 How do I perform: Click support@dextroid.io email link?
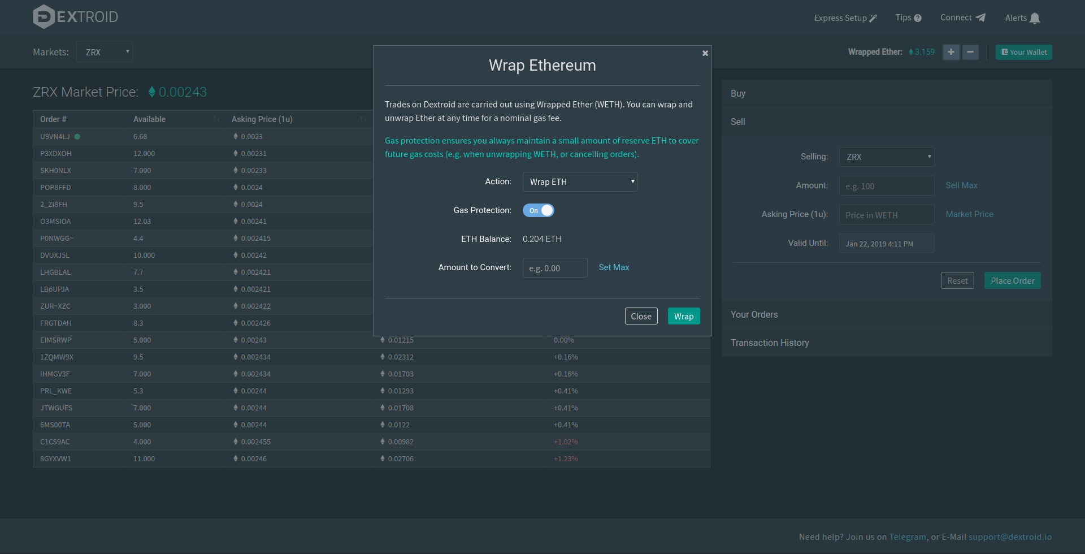pyautogui.click(x=1010, y=536)
